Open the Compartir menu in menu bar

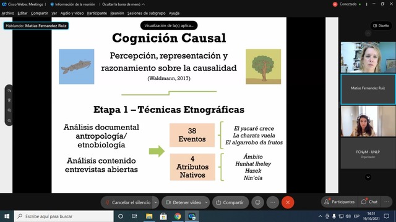tap(40, 13)
